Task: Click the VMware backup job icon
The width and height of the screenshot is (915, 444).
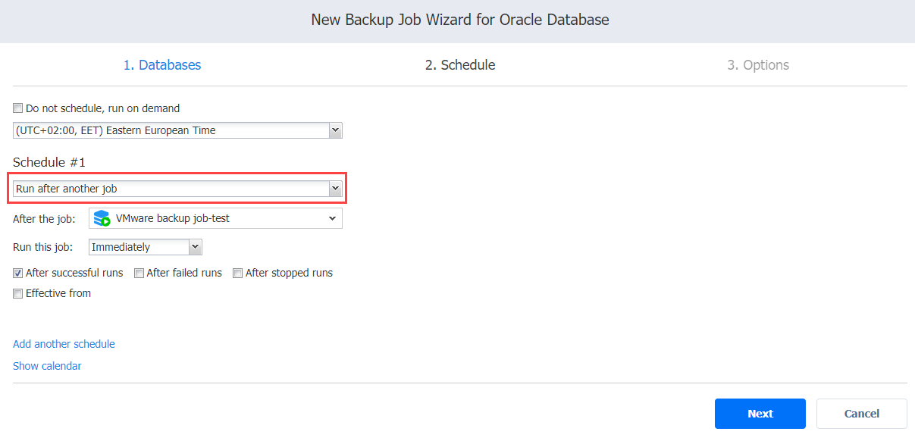Action: 102,219
